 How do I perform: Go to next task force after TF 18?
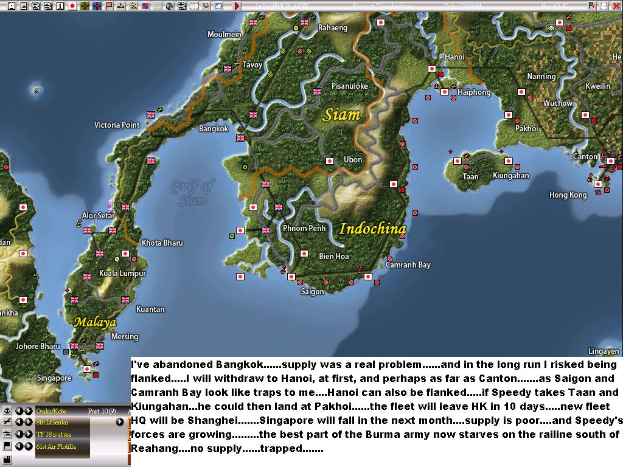click(x=28, y=434)
